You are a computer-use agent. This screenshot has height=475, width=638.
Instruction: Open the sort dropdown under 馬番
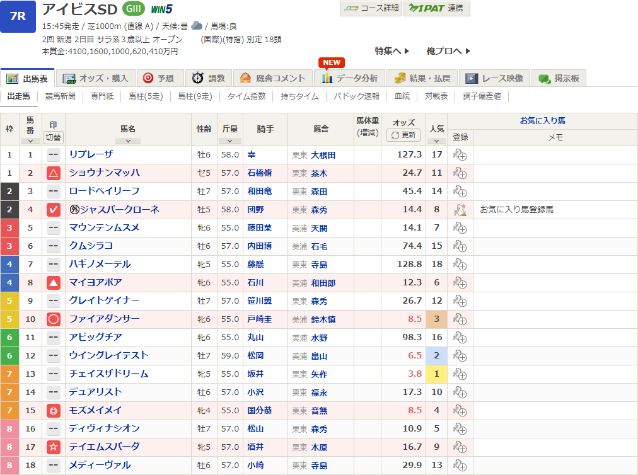(x=30, y=141)
